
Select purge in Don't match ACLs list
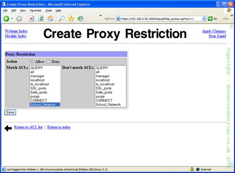(110, 97)
